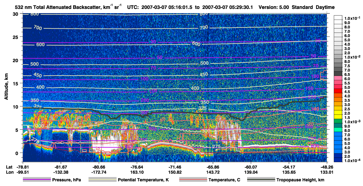This screenshot has height=186, width=363.
Task: Click the longitude value '133.01'
Action: click(x=327, y=172)
